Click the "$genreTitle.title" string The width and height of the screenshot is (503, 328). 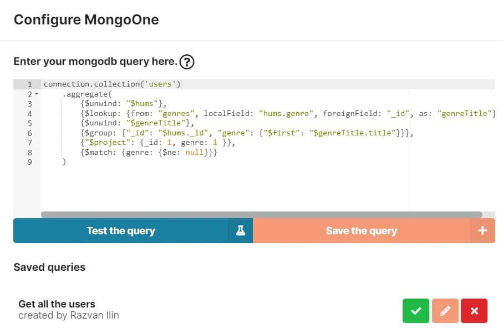[x=352, y=133]
